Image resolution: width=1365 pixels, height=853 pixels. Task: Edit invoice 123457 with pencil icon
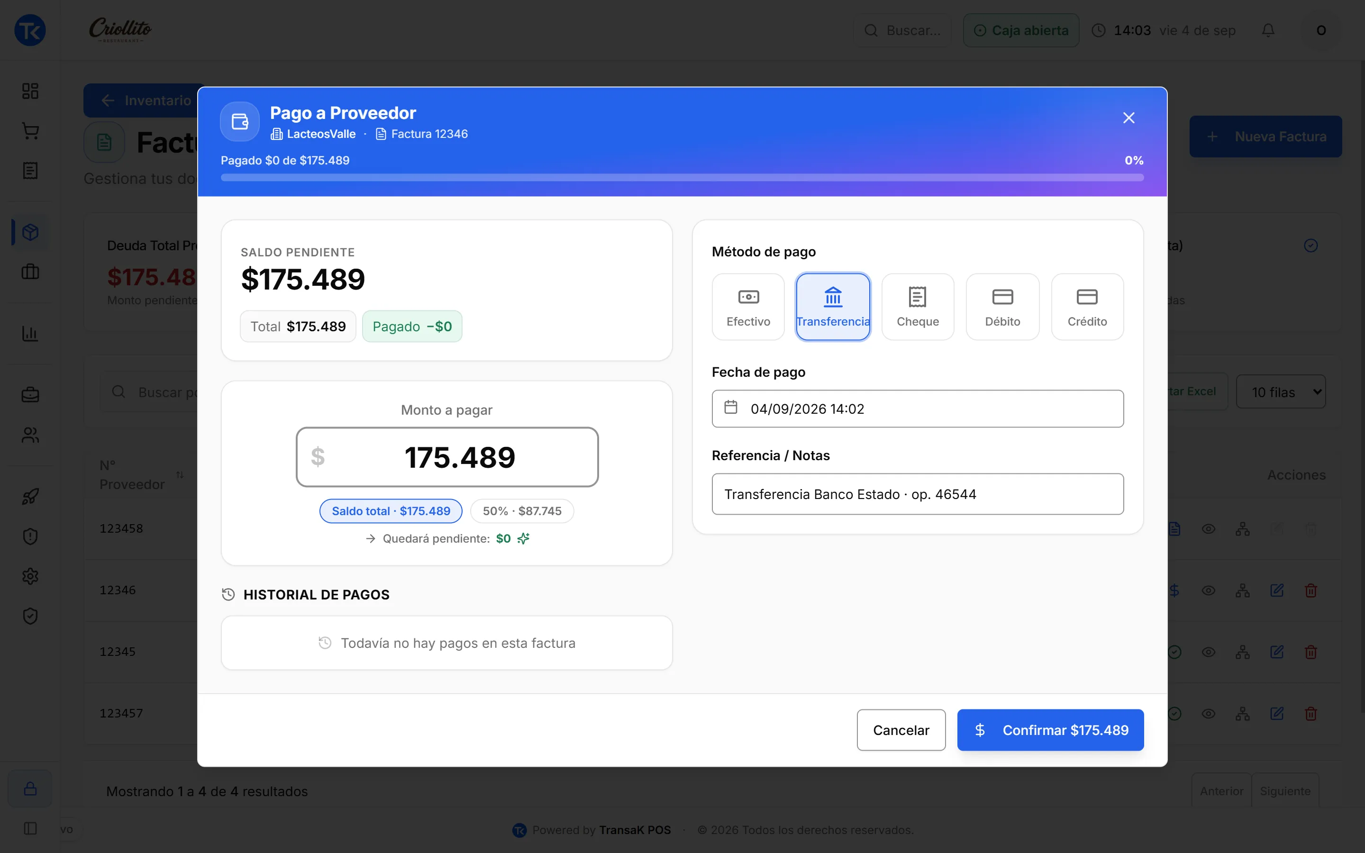coord(1276,714)
